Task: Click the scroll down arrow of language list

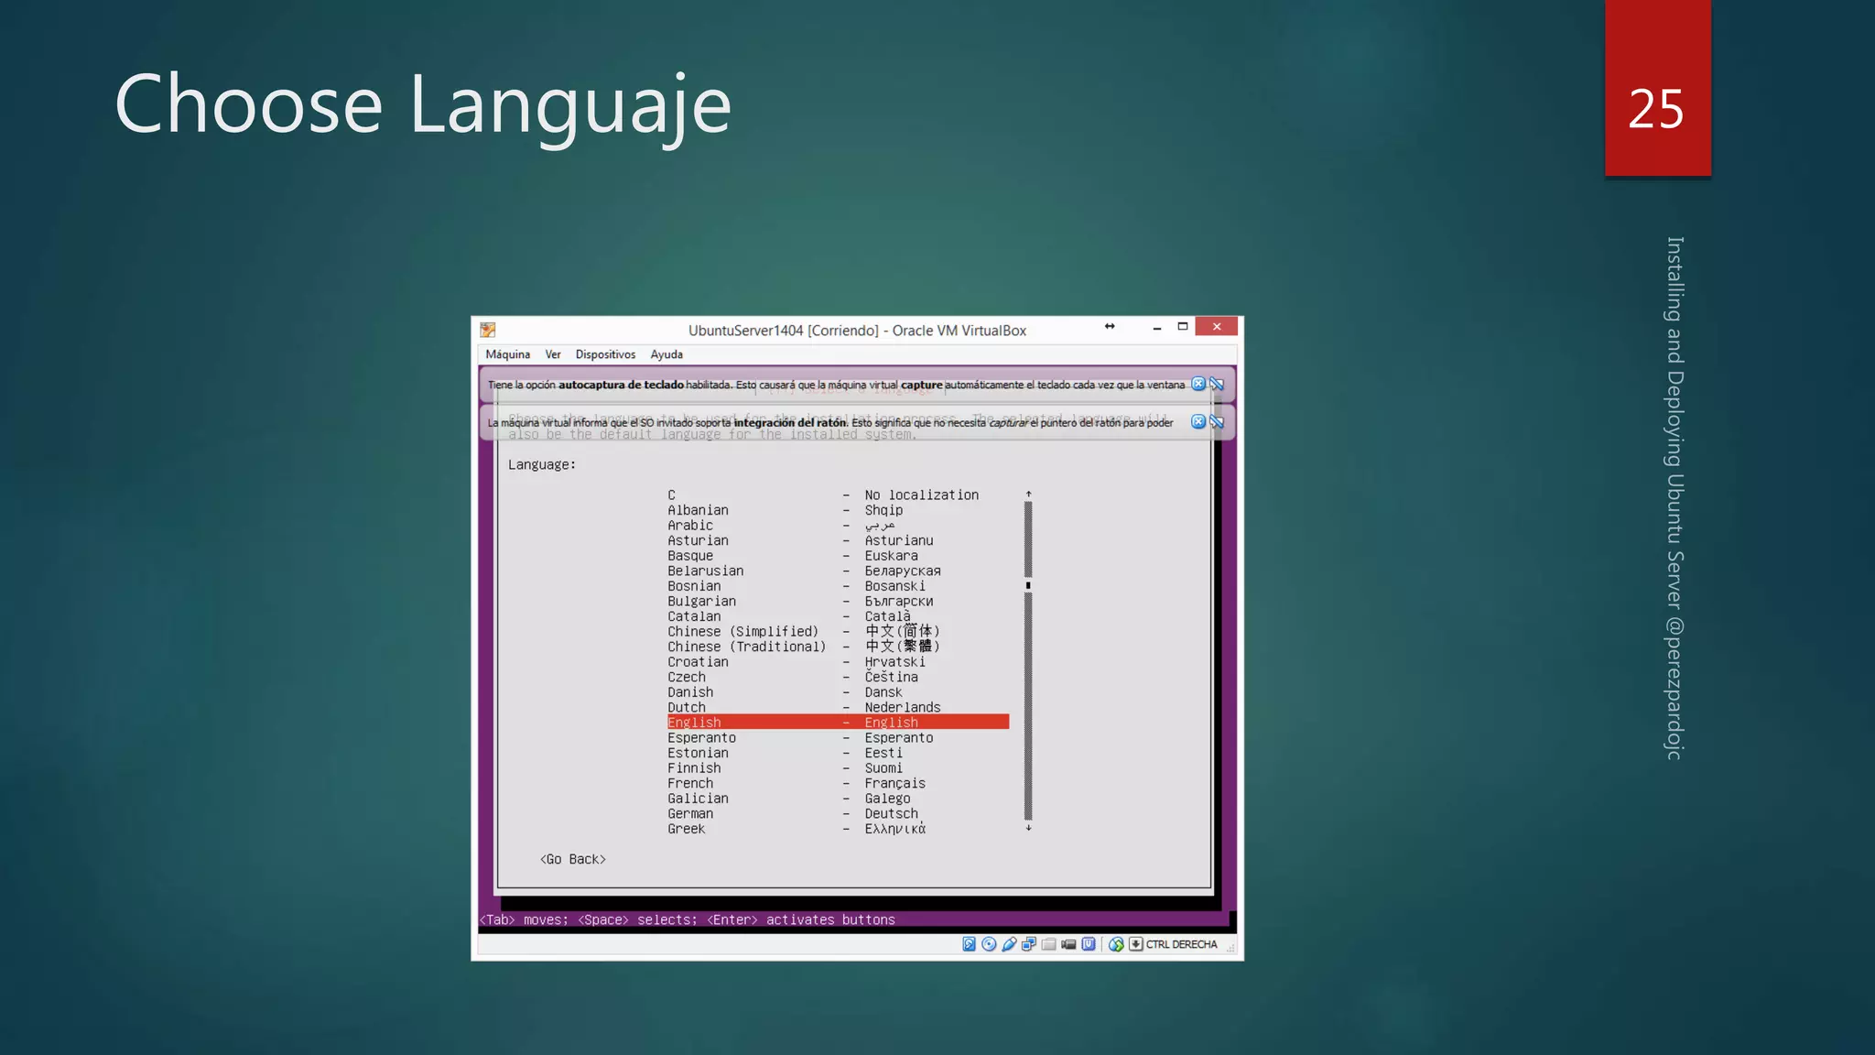Action: (x=1028, y=828)
